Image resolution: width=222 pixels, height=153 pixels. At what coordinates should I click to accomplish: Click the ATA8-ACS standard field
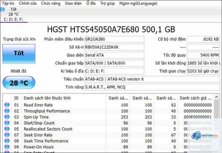(152, 79)
